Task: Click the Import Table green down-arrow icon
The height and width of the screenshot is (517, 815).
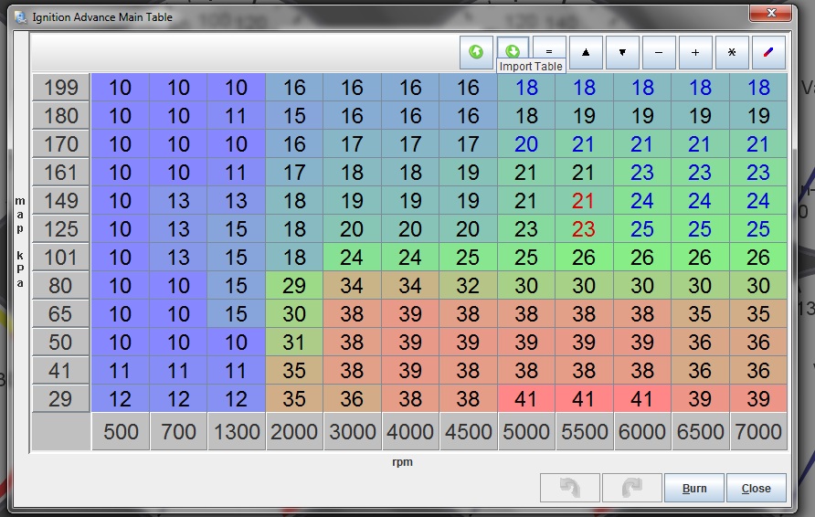Action: click(x=513, y=50)
